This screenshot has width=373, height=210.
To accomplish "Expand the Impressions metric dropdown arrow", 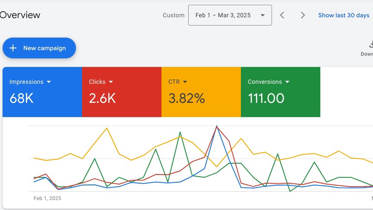I will tap(49, 82).
